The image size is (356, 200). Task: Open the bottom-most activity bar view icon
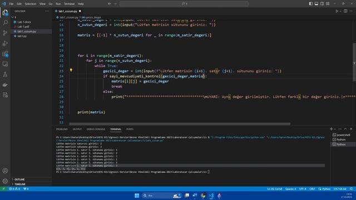click(x=5, y=95)
